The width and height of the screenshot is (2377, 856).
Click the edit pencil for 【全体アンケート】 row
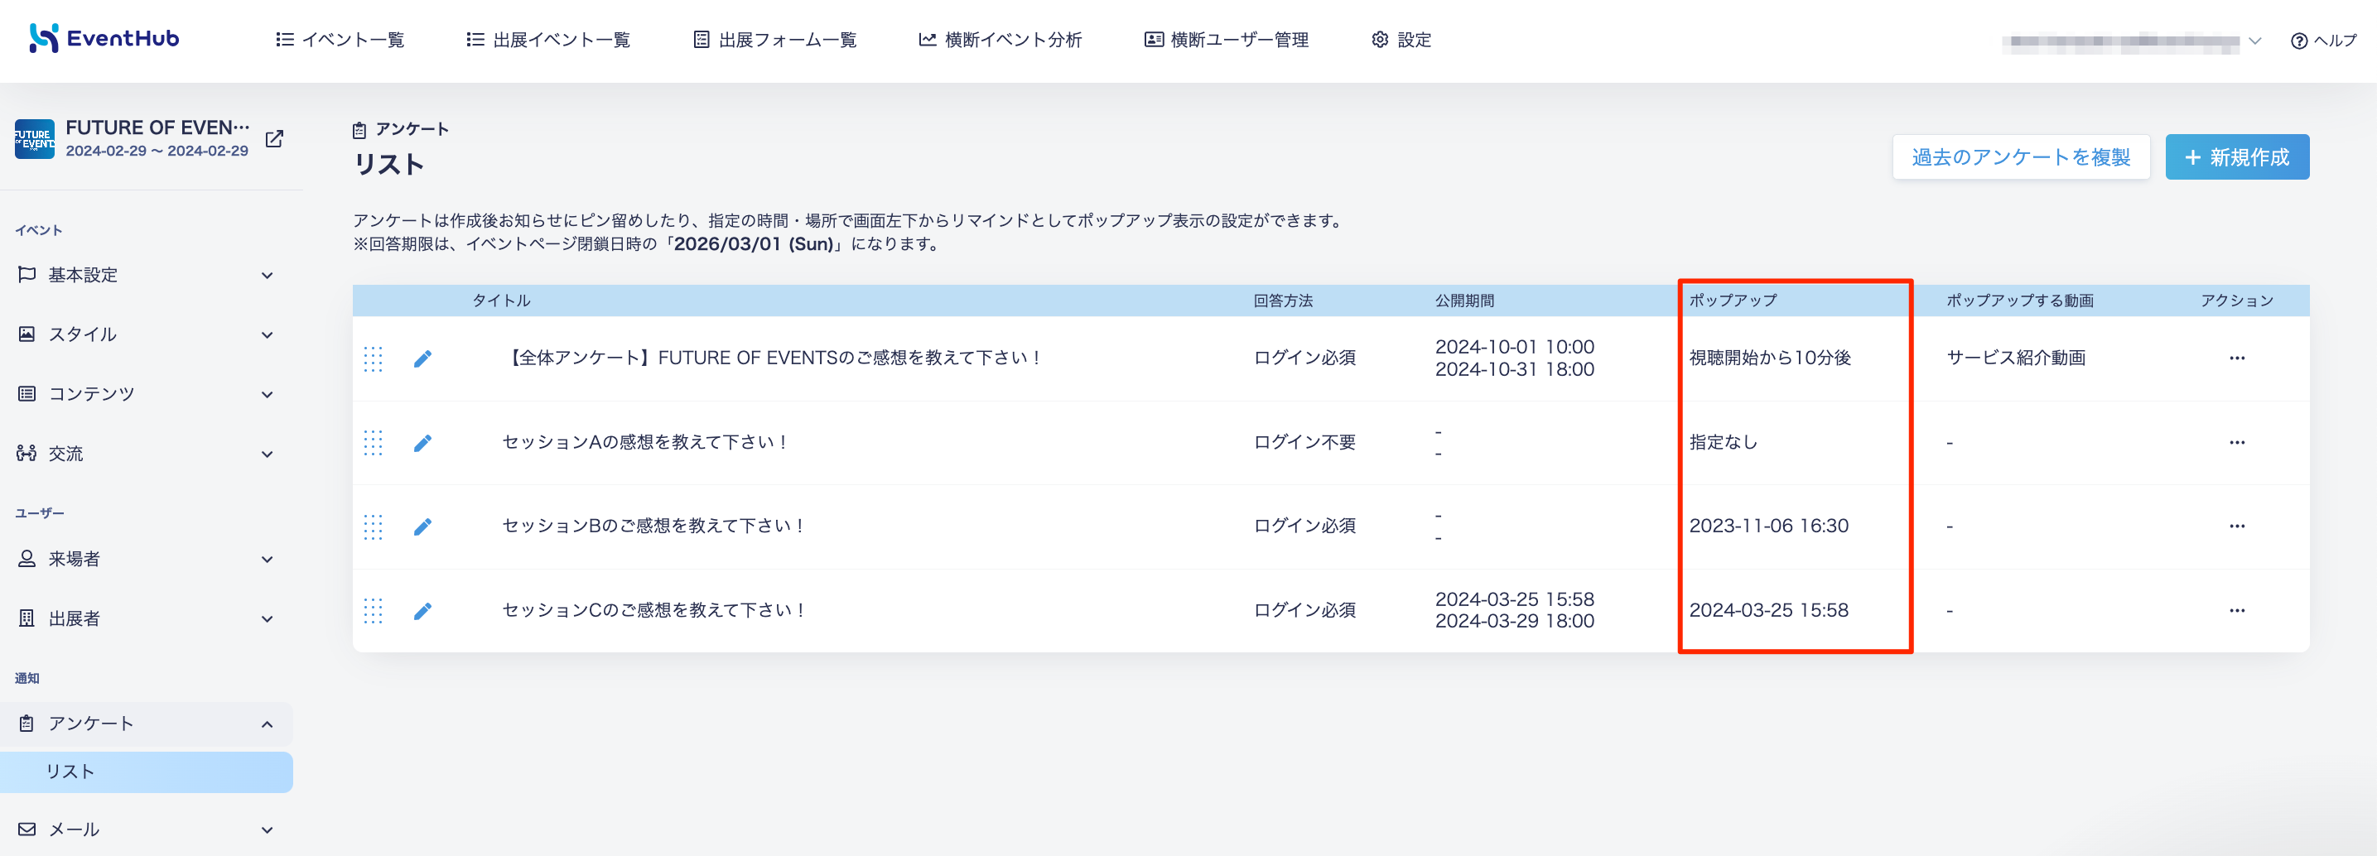click(422, 358)
